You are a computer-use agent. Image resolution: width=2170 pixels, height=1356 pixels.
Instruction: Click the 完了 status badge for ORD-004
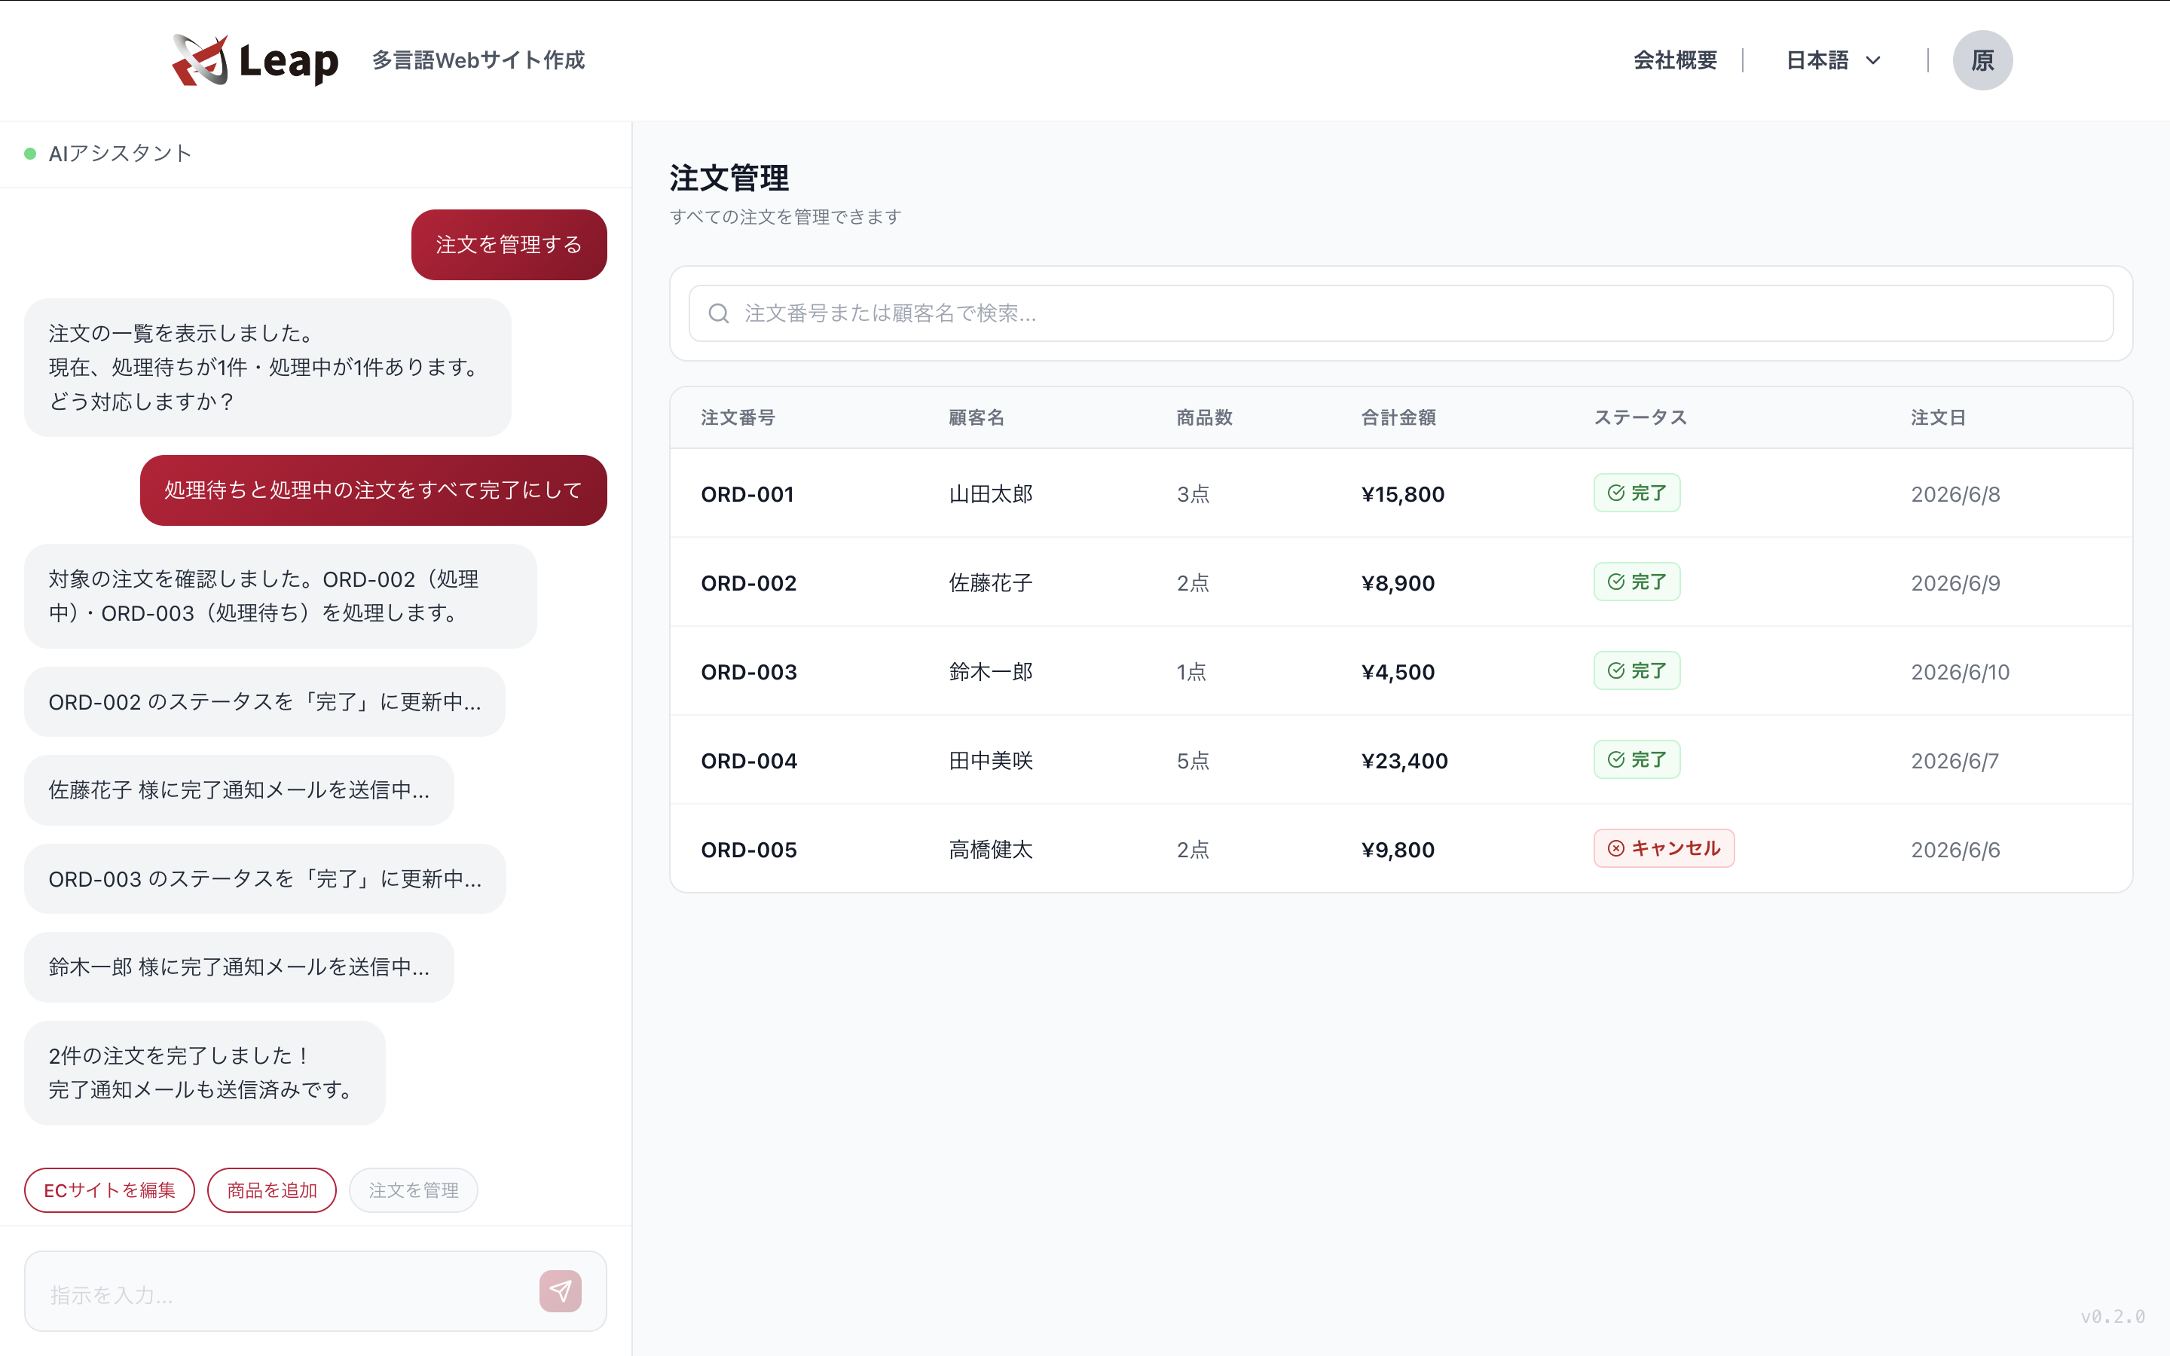[1637, 759]
